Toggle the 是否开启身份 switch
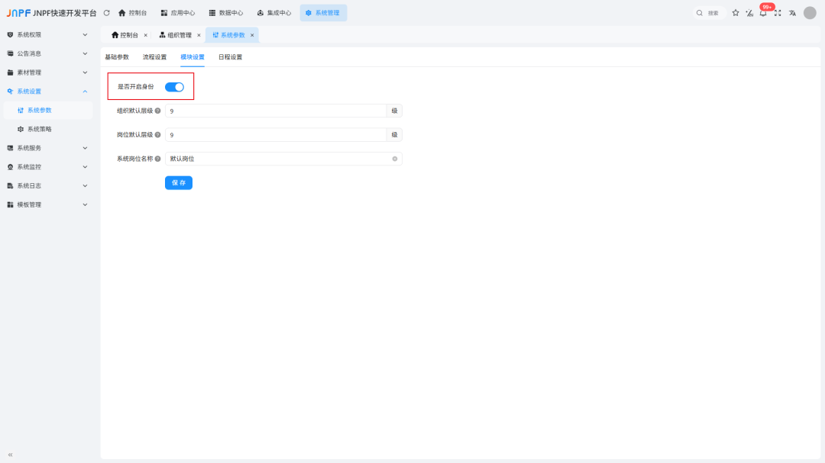This screenshot has width=825, height=463. (x=175, y=87)
